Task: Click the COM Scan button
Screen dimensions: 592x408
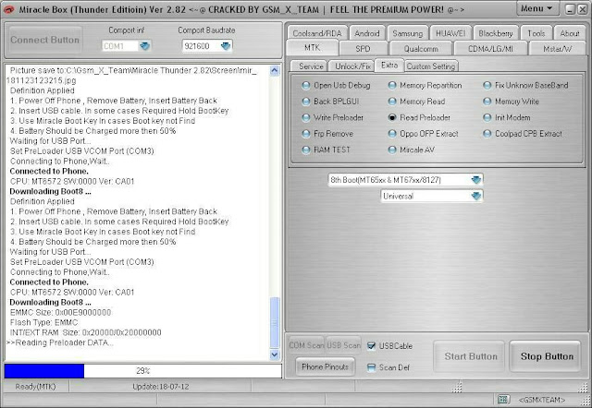Action: pos(306,345)
